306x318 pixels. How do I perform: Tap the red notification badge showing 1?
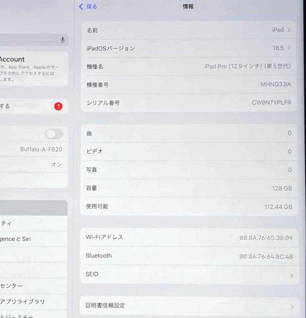pos(58,107)
